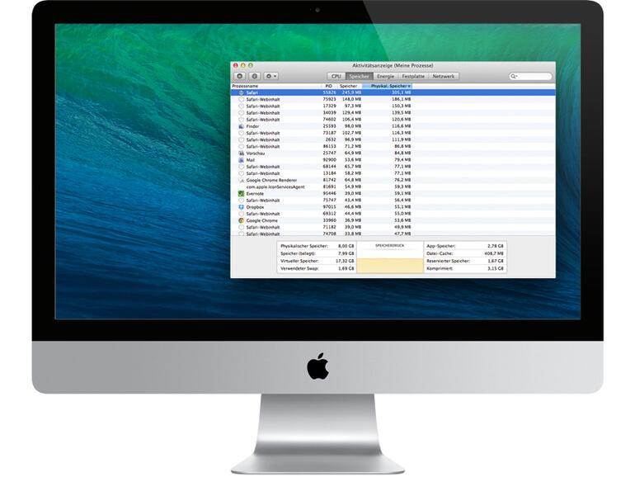Click the Komprimiert 3,15 GB value

[x=496, y=269]
